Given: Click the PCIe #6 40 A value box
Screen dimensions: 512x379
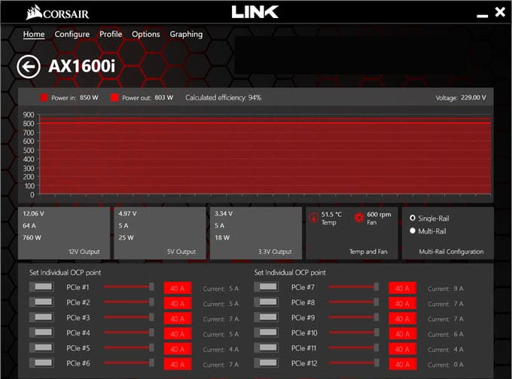Looking at the screenshot, I should point(178,364).
